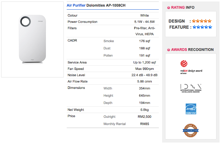This screenshot has width=221, height=144.
Task: Click the Air Flow Rate row label
Action: (x=77, y=81)
